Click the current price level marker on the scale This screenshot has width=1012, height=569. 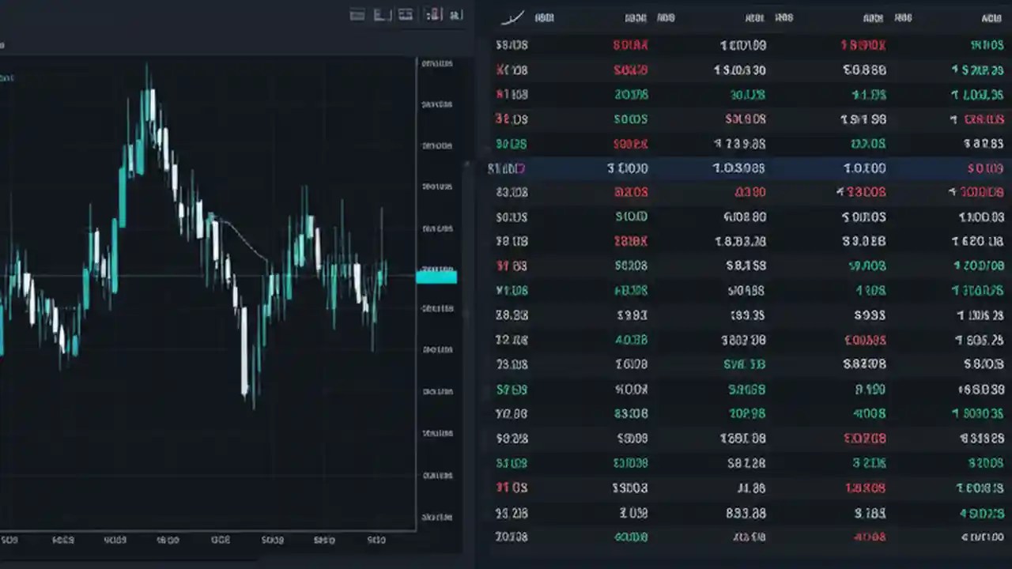(436, 276)
